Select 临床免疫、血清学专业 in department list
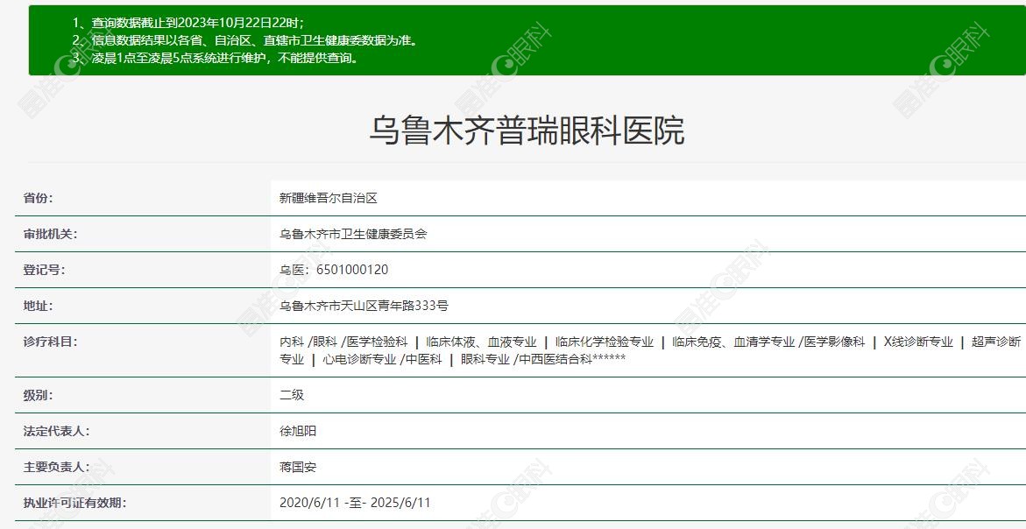The width and height of the screenshot is (1026, 529). pos(733,342)
